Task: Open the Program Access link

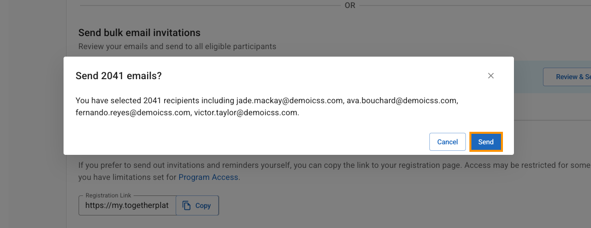Action: [x=209, y=177]
